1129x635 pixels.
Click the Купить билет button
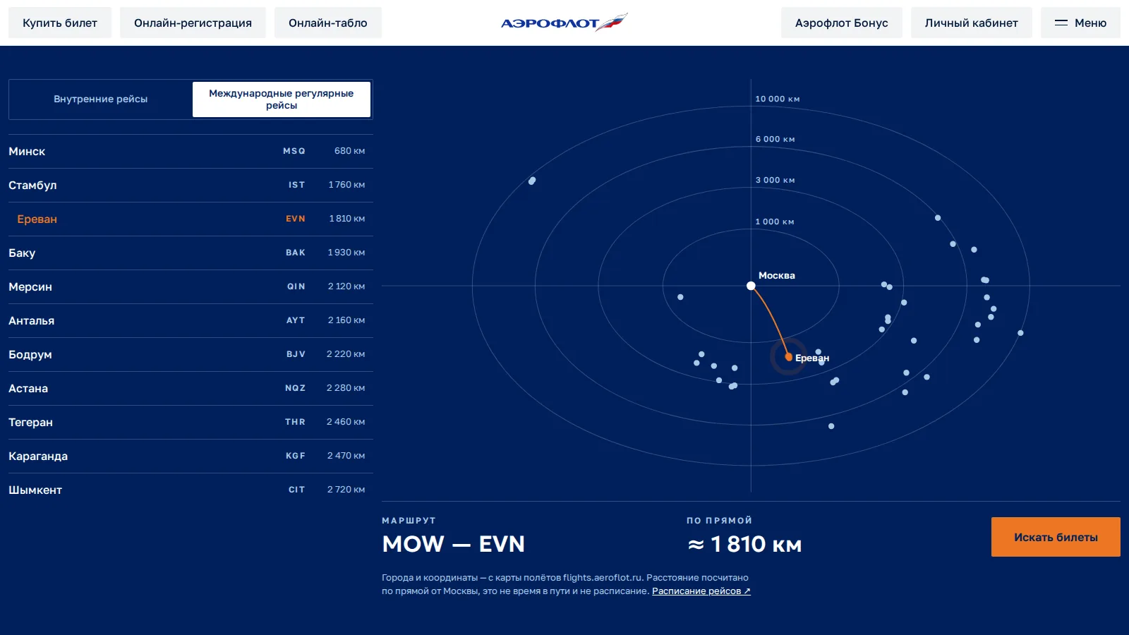click(x=60, y=23)
